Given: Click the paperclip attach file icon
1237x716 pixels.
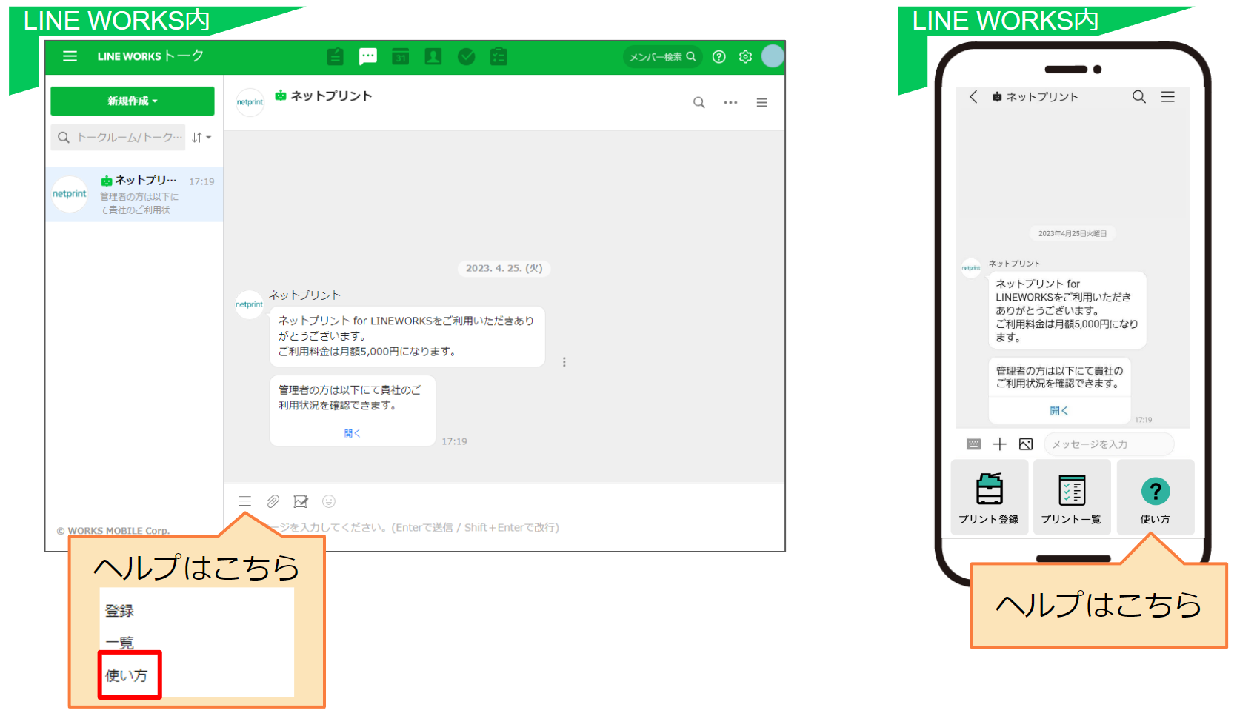Looking at the screenshot, I should [273, 501].
